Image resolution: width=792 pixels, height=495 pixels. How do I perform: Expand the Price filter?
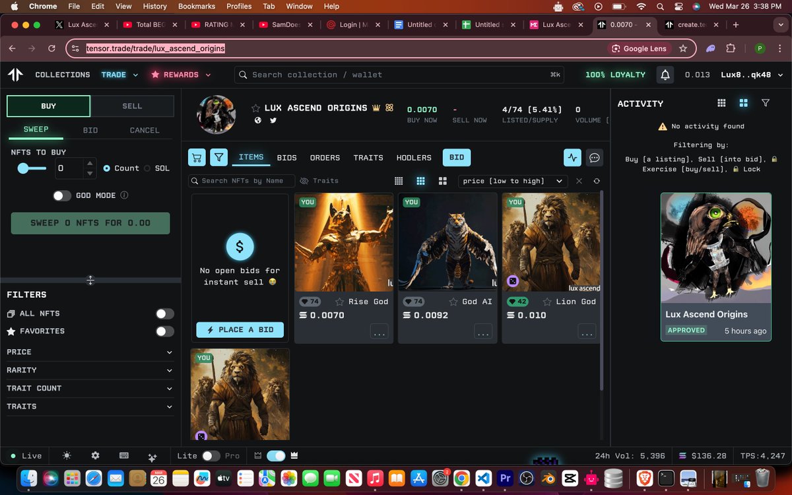90,352
